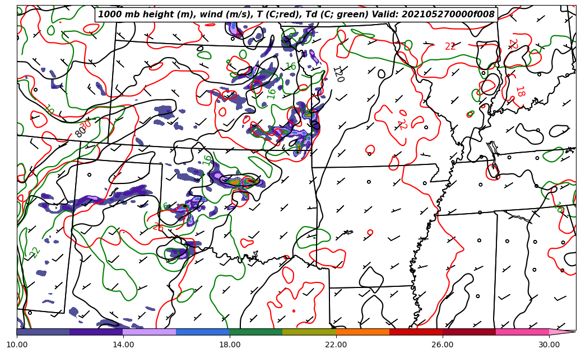Select the light lavender colorbar segment
The height and width of the screenshot is (354, 581).
tap(149, 332)
